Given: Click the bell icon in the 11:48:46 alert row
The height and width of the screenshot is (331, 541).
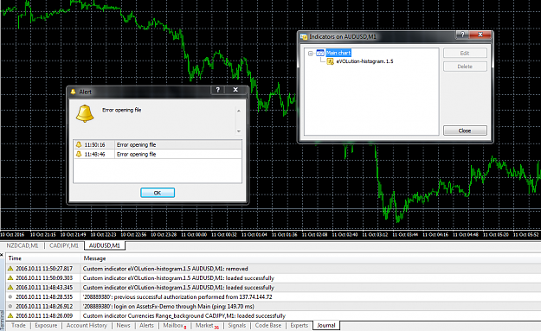Looking at the screenshot, I should 79,154.
